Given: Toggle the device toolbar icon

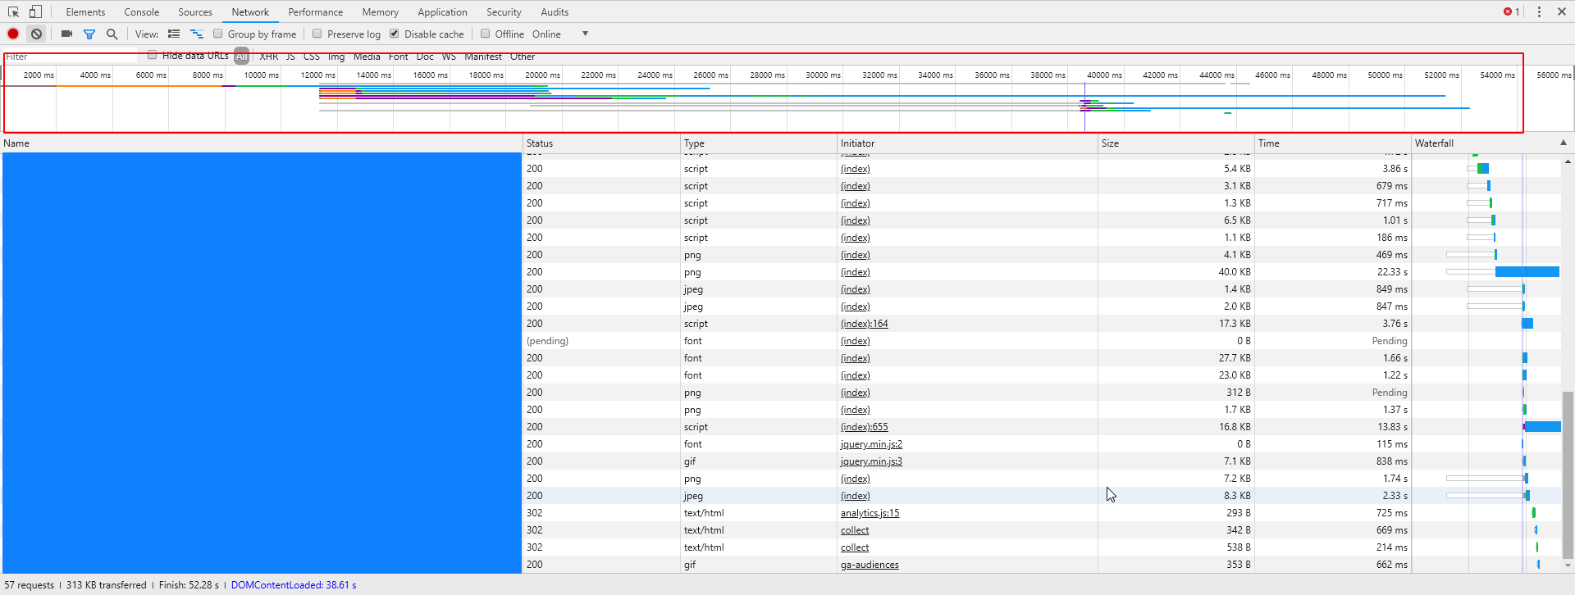Looking at the screenshot, I should pos(35,11).
